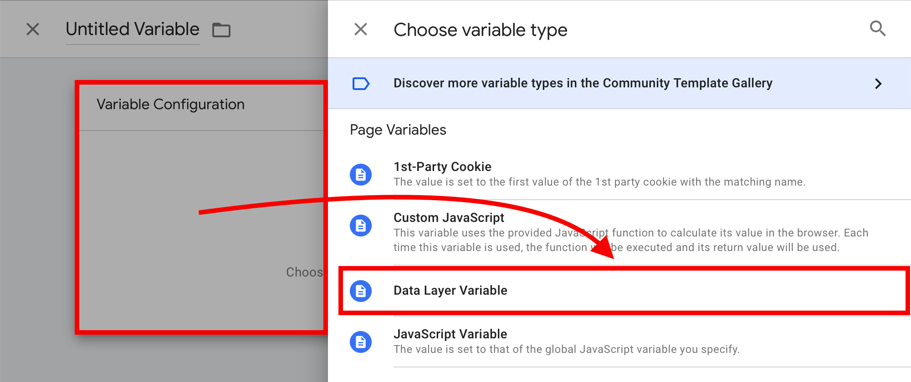Image resolution: width=911 pixels, height=382 pixels.
Task: Click the Community Template Gallery tag icon
Action: 361,84
